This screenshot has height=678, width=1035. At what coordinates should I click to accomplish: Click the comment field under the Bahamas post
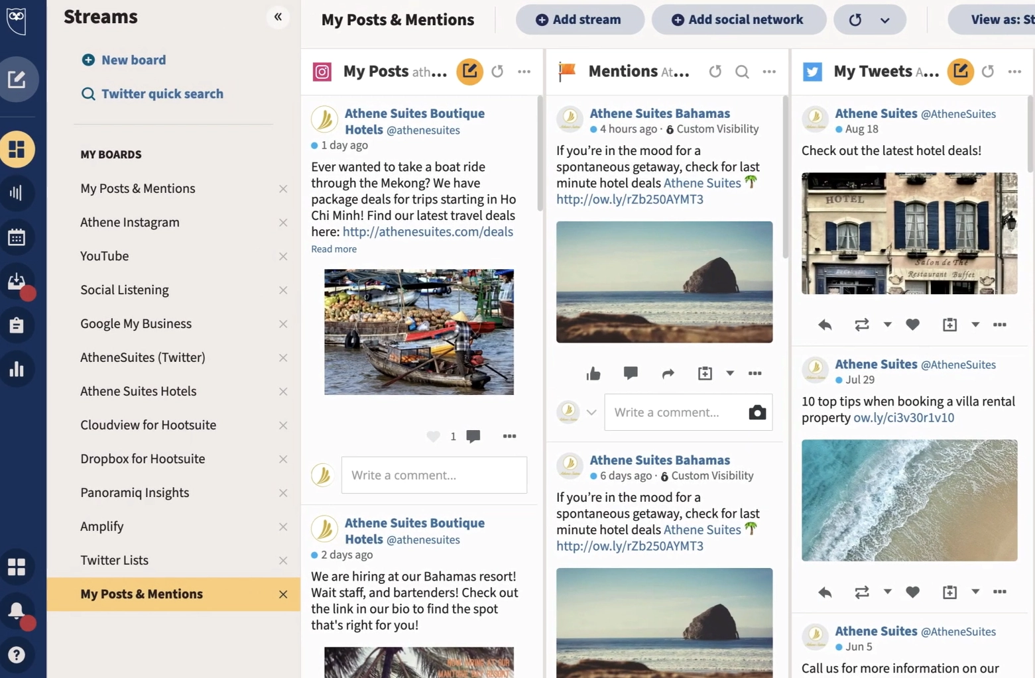(688, 412)
